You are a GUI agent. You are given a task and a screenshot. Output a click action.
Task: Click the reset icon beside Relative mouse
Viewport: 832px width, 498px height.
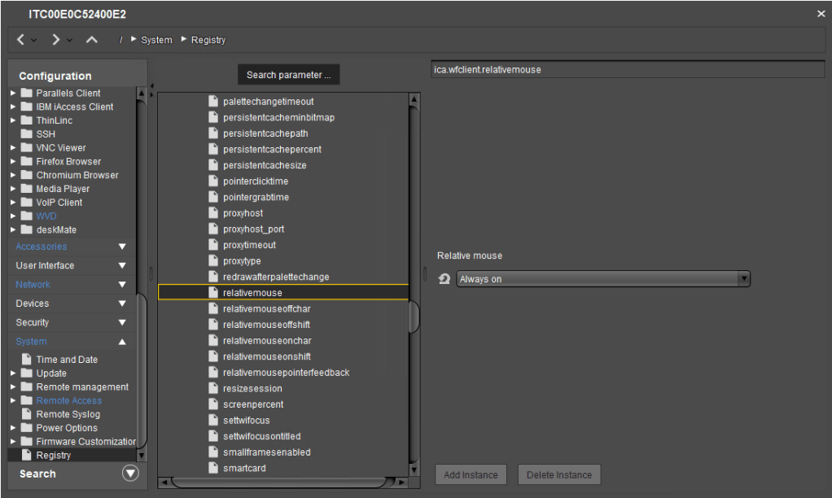point(444,279)
